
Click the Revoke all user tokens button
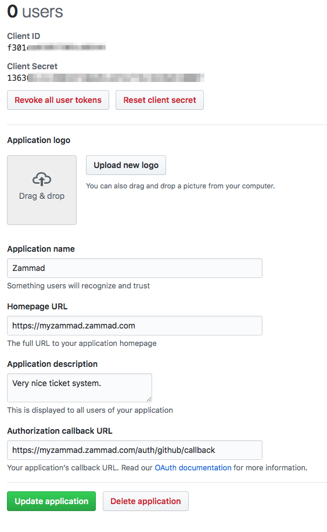click(x=58, y=100)
